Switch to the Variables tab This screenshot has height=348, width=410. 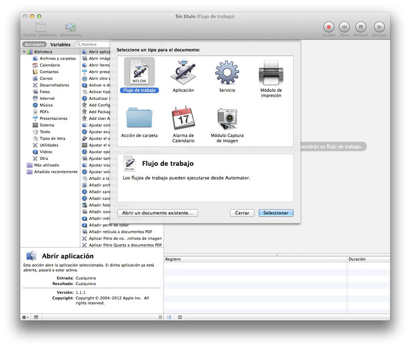(x=60, y=45)
